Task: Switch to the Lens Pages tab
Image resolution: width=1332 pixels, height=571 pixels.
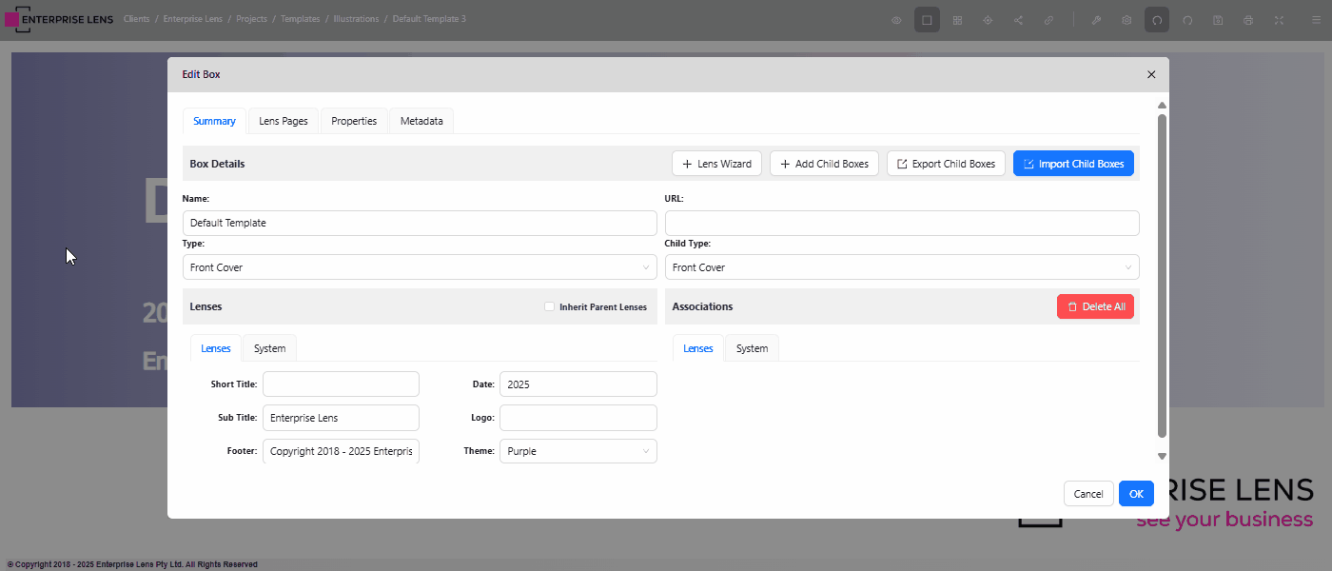Action: coord(284,122)
